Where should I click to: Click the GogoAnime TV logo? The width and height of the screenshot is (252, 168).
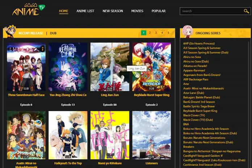pyautogui.click(x=29, y=10)
